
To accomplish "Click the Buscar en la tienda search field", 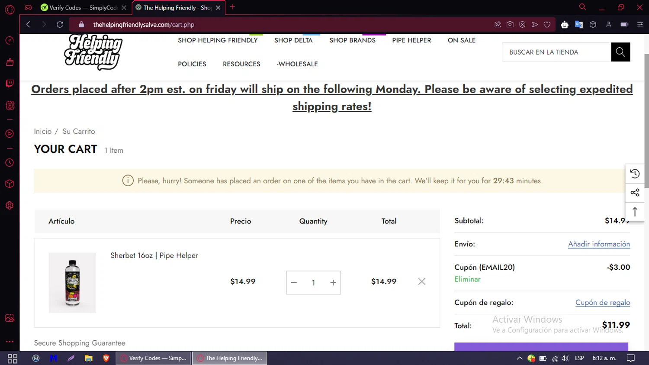I will click(x=556, y=52).
